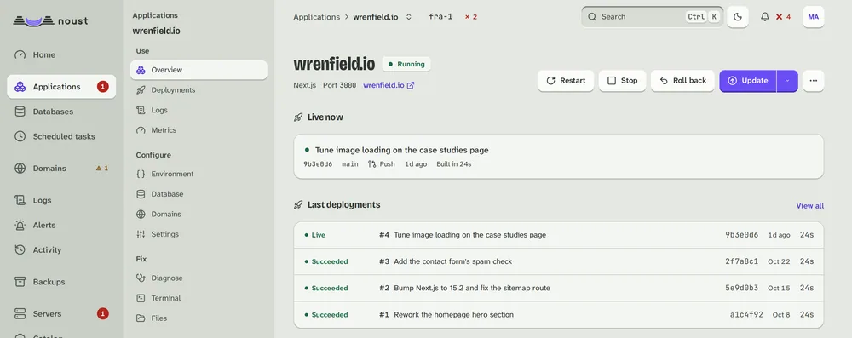Open Database under Configure
This screenshot has width=852, height=338.
tap(199, 194)
